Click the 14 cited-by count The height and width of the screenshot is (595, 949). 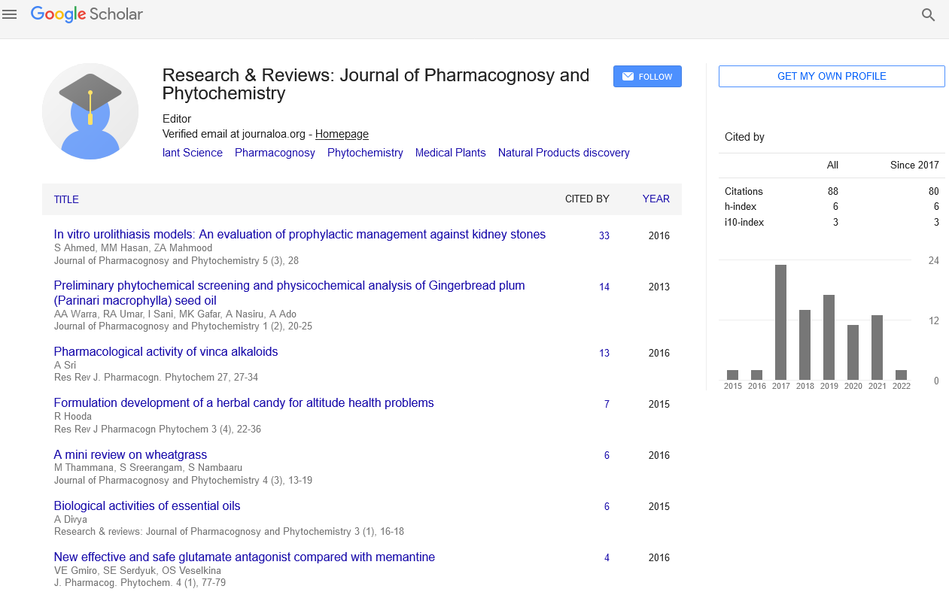click(604, 287)
